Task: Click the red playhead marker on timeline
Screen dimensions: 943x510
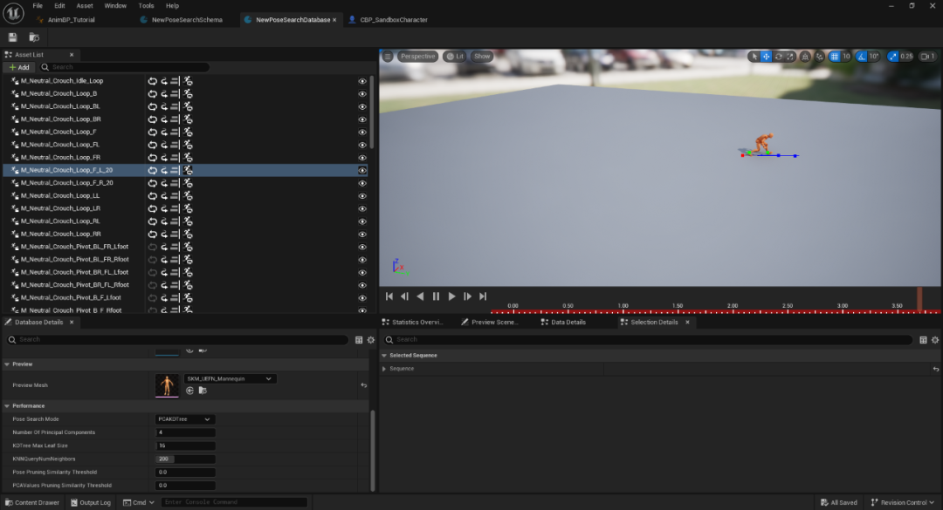Action: click(919, 298)
